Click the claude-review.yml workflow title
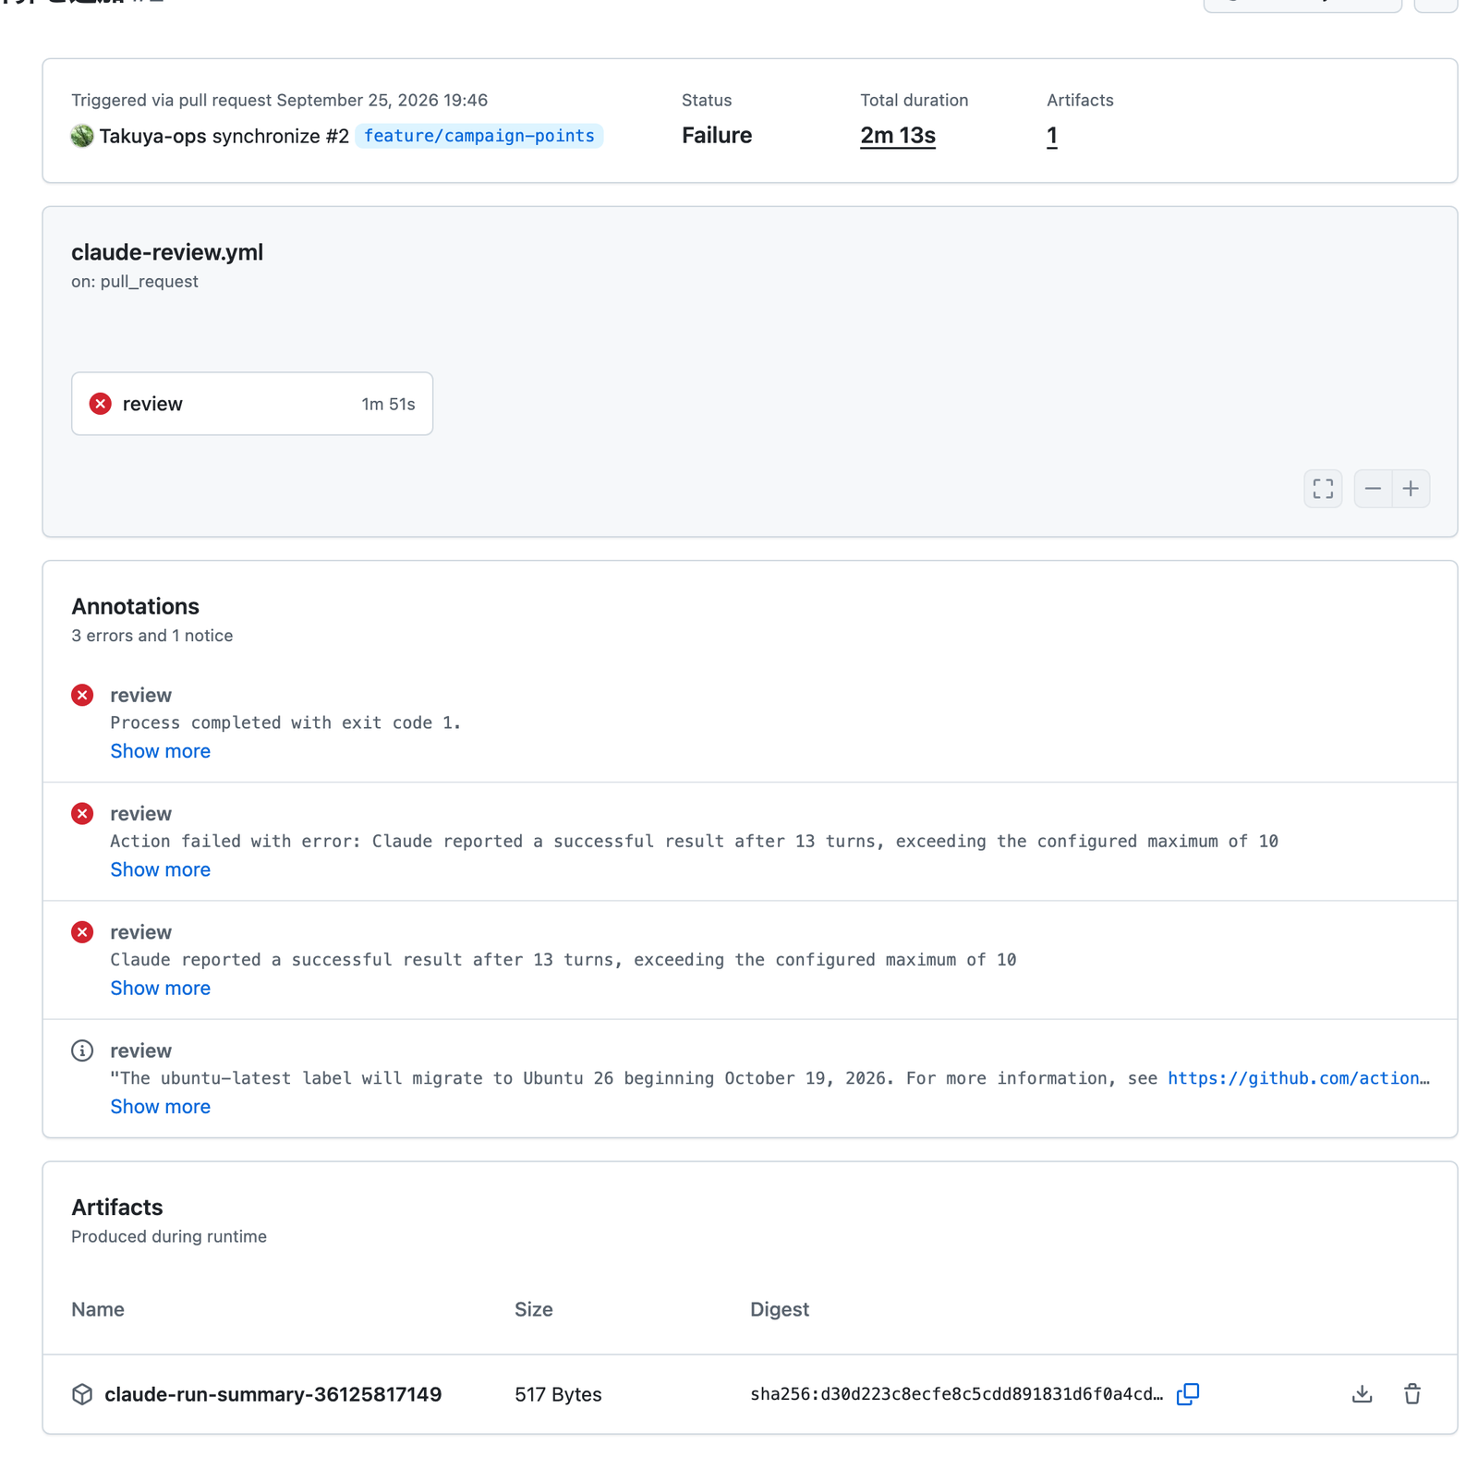 (167, 252)
